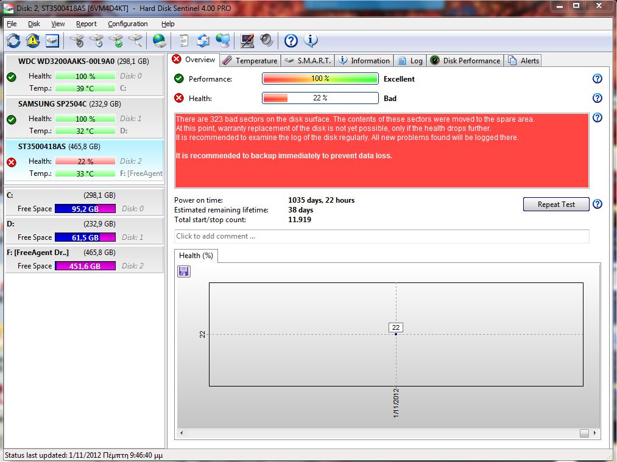This screenshot has width=617, height=462.
Task: Open the Help menu
Action: point(167,24)
